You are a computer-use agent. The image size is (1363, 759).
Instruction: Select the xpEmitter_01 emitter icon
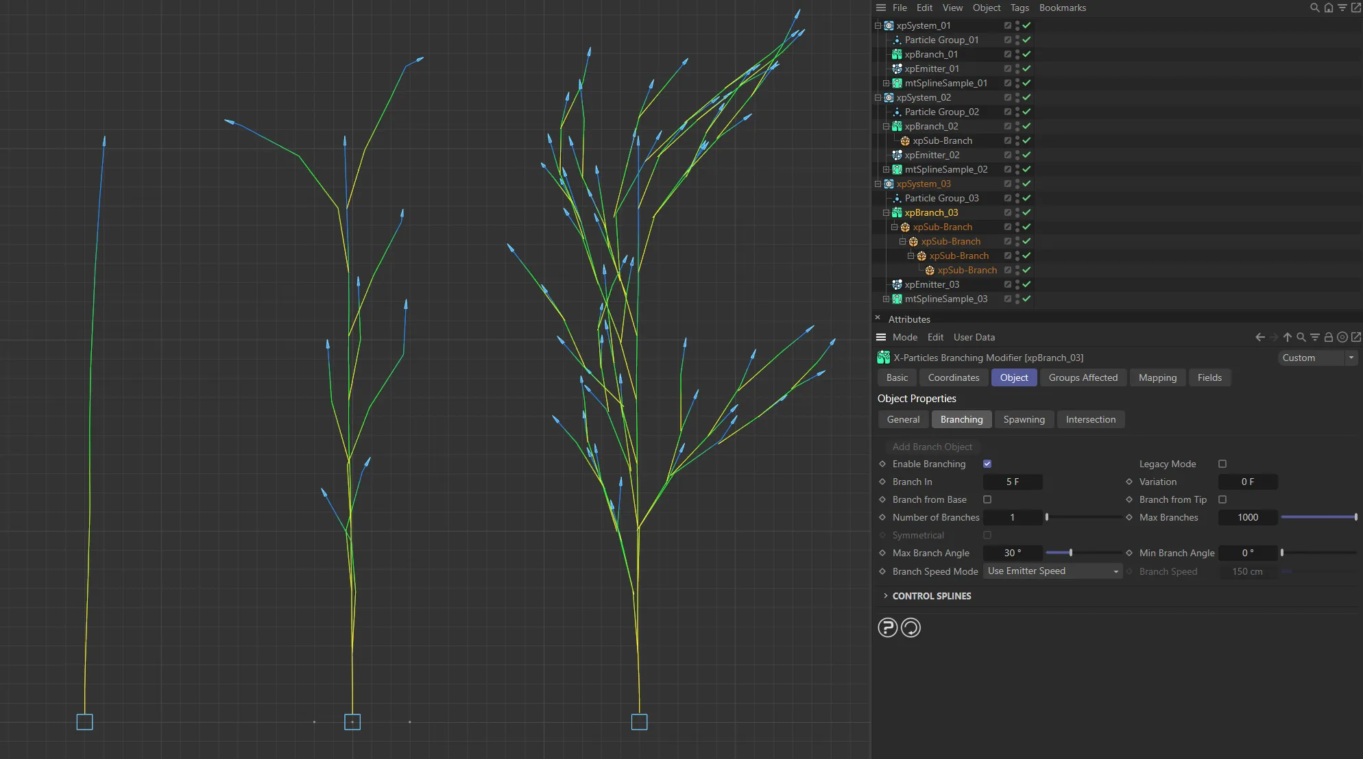pyautogui.click(x=897, y=69)
